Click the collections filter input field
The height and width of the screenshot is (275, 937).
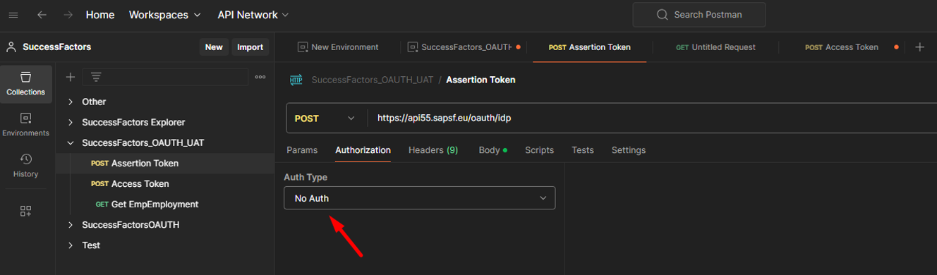click(166, 77)
